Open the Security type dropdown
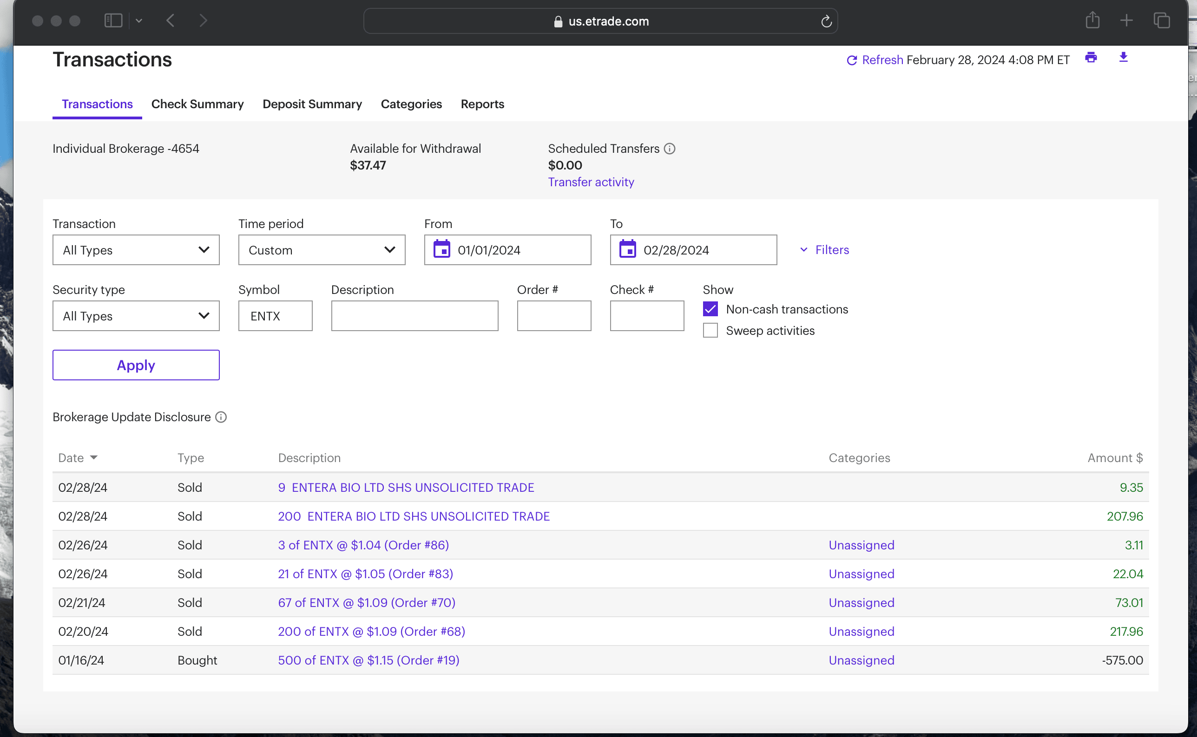This screenshot has height=737, width=1197. (136, 316)
